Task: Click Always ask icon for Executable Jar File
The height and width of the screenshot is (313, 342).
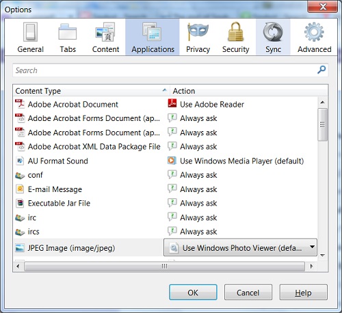Action: (x=172, y=202)
